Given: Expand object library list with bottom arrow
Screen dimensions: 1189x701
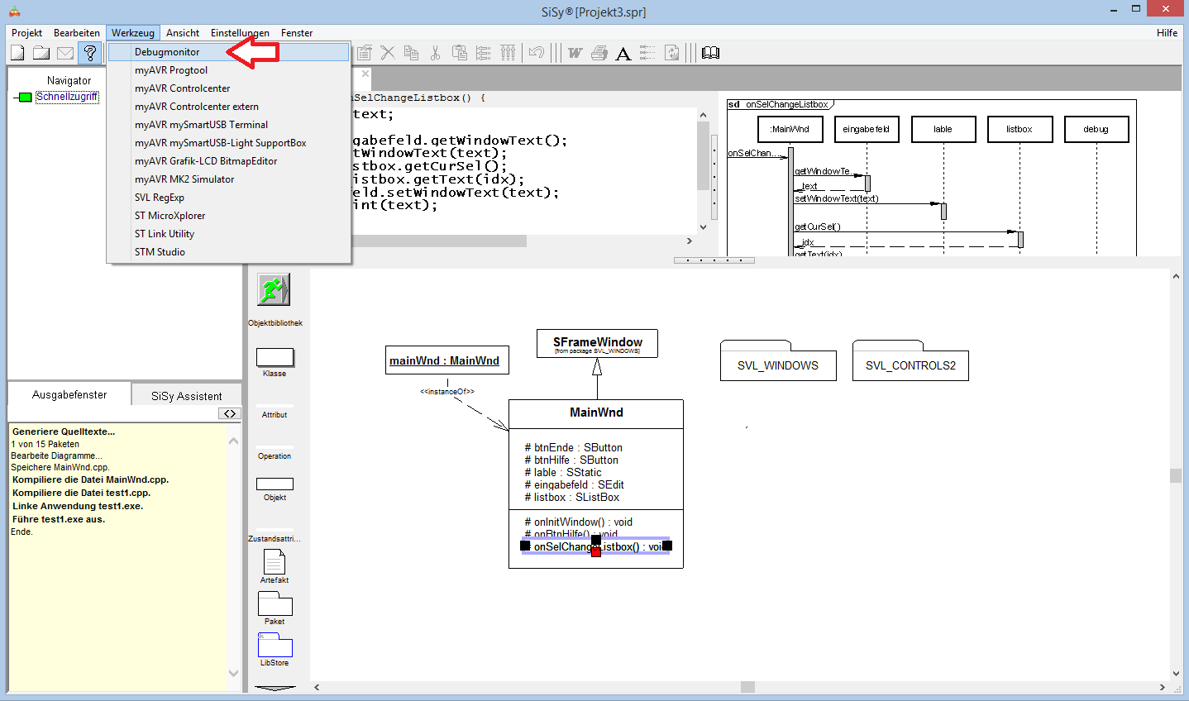Looking at the screenshot, I should point(275,687).
